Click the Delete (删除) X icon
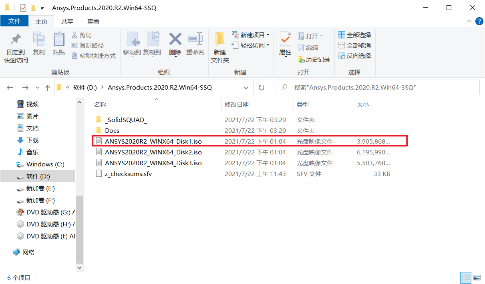The height and width of the screenshot is (284, 485). [175, 39]
